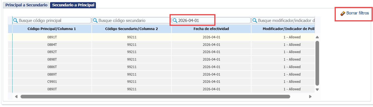The height and width of the screenshot is (107, 373).
Task: Select the 0892T row code
Action: click(52, 52)
